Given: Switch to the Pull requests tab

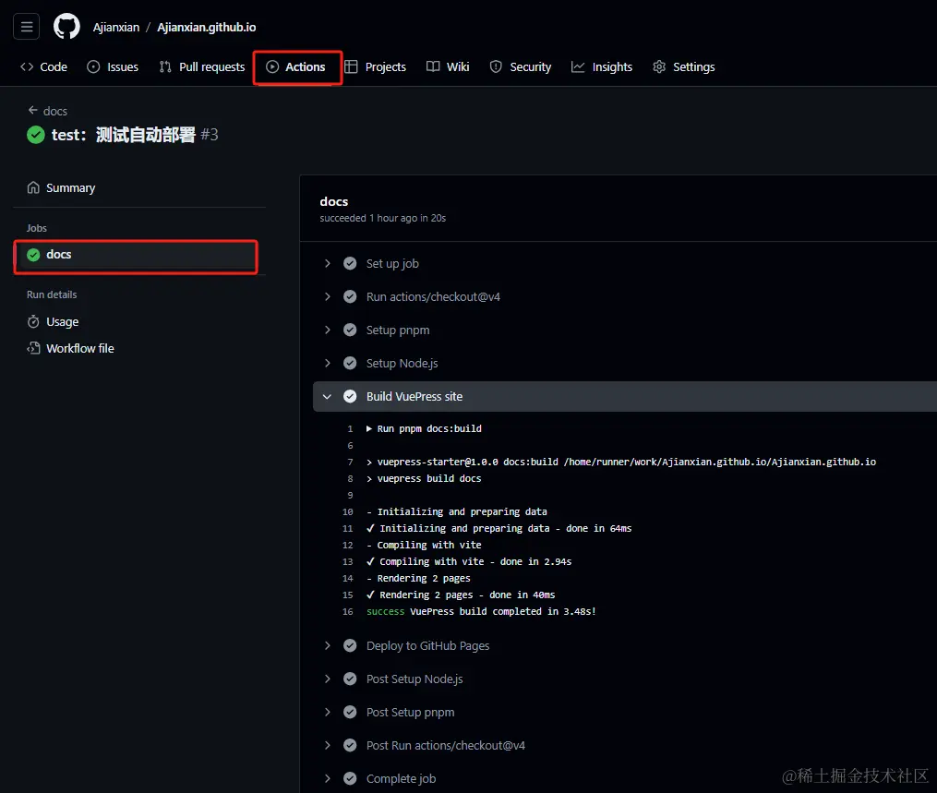Looking at the screenshot, I should pos(202,67).
